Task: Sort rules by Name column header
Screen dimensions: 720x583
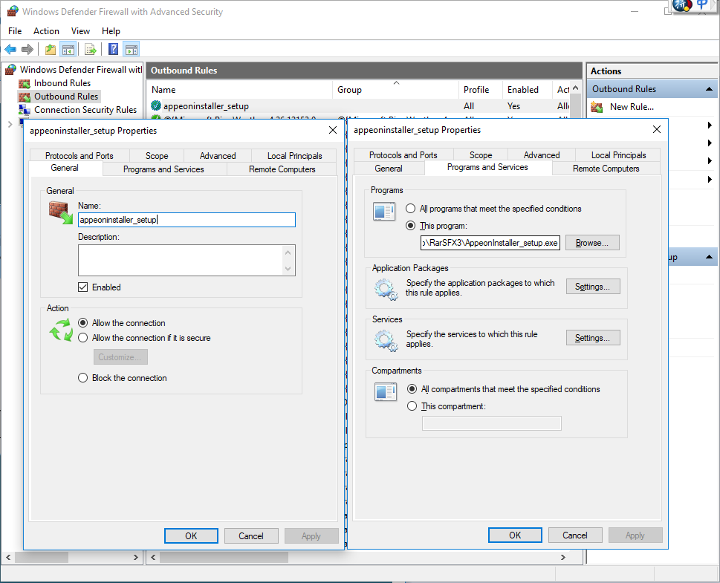Action: [239, 90]
